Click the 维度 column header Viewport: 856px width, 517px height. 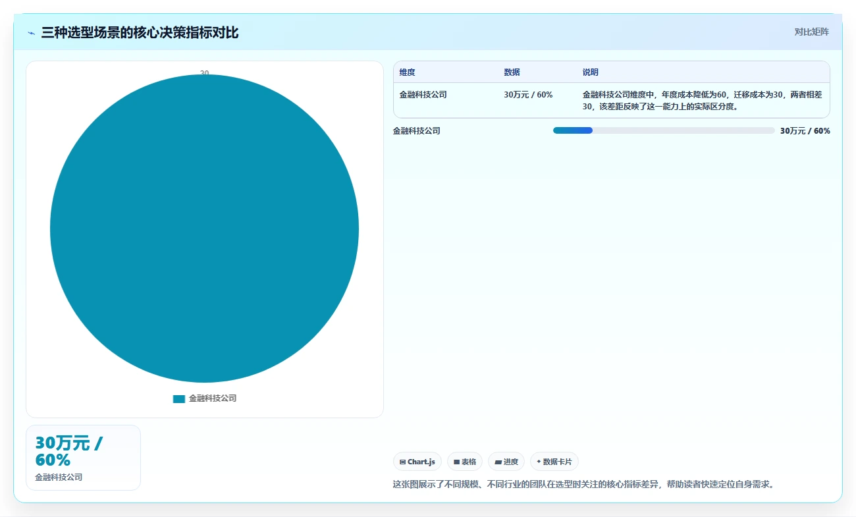(x=407, y=72)
